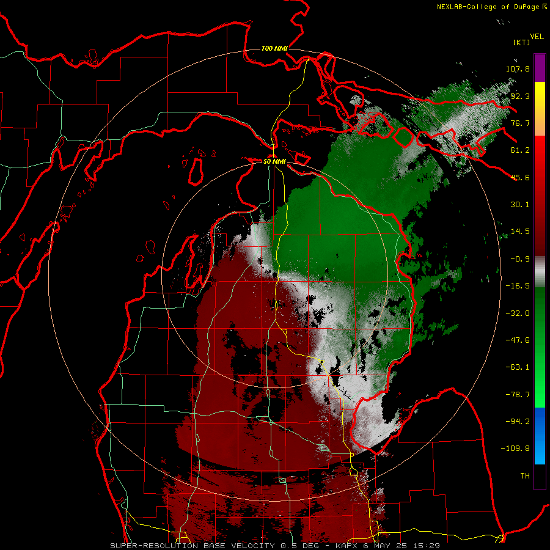This screenshot has height=550, width=550.
Task: Click the -47.6 velocity scale value
Action: 518,340
